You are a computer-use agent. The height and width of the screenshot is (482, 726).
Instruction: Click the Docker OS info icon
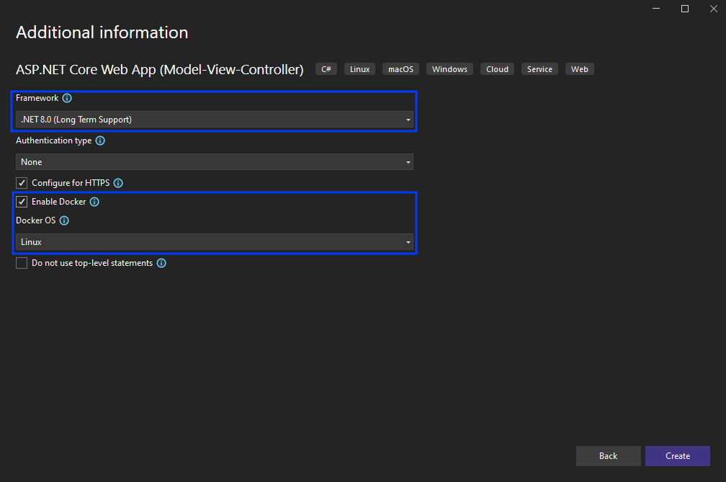pyautogui.click(x=64, y=220)
